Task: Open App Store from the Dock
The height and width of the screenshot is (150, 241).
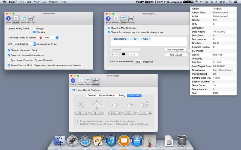Action: pos(137,141)
